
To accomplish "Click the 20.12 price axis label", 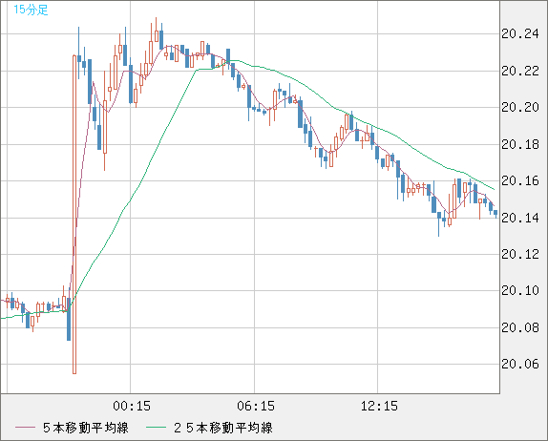I will click(x=520, y=254).
